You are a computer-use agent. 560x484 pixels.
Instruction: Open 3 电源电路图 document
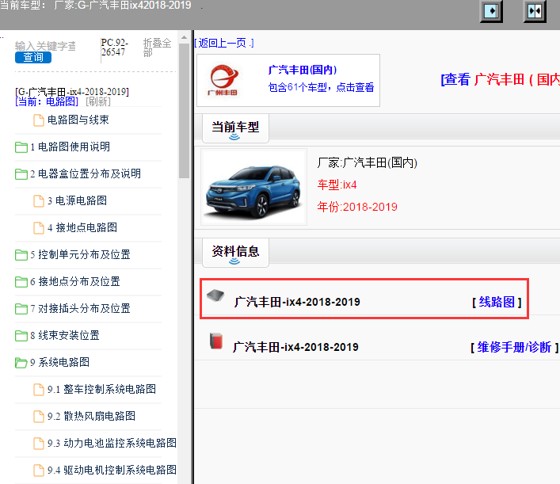coord(77,200)
